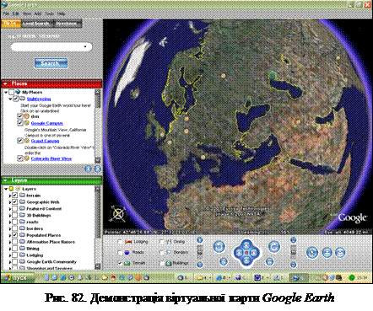
Task: Check the Google Earth Community layer
Action: pos(15,261)
